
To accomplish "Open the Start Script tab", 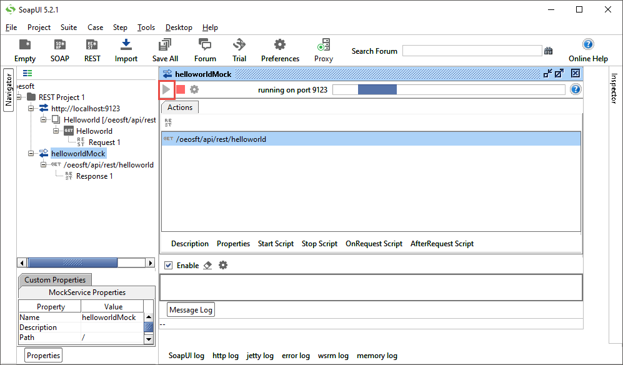I will [276, 244].
